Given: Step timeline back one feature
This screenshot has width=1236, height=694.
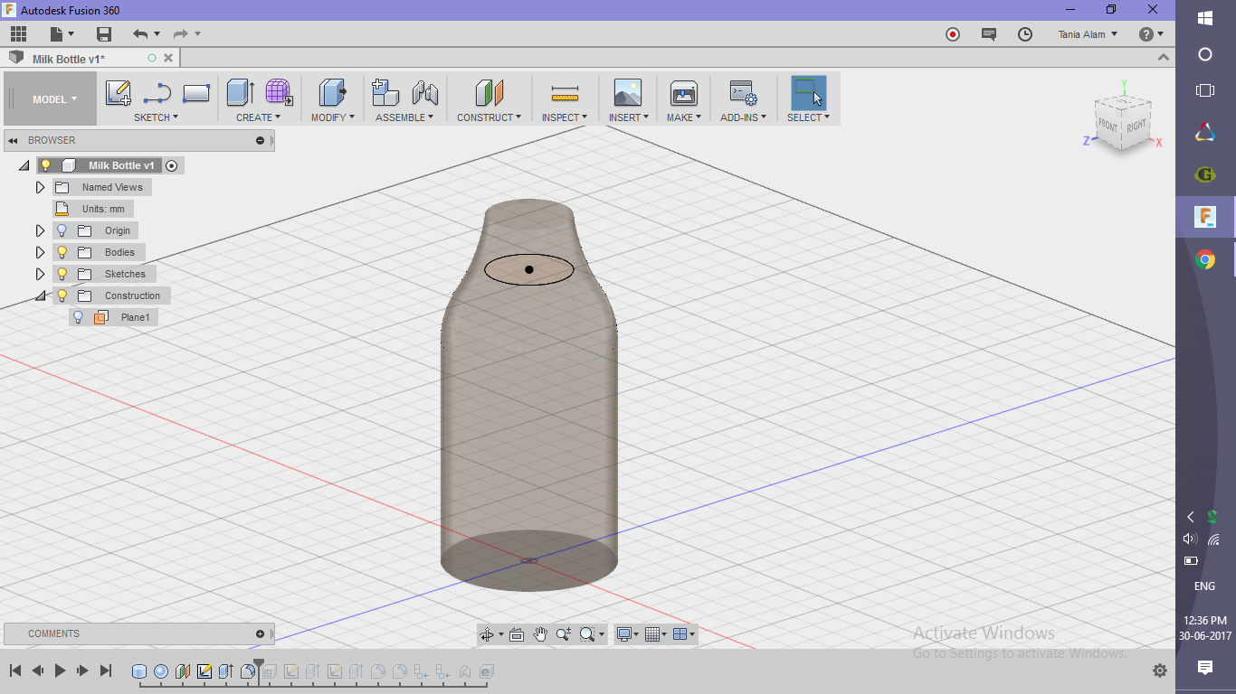Looking at the screenshot, I should pos(38,671).
